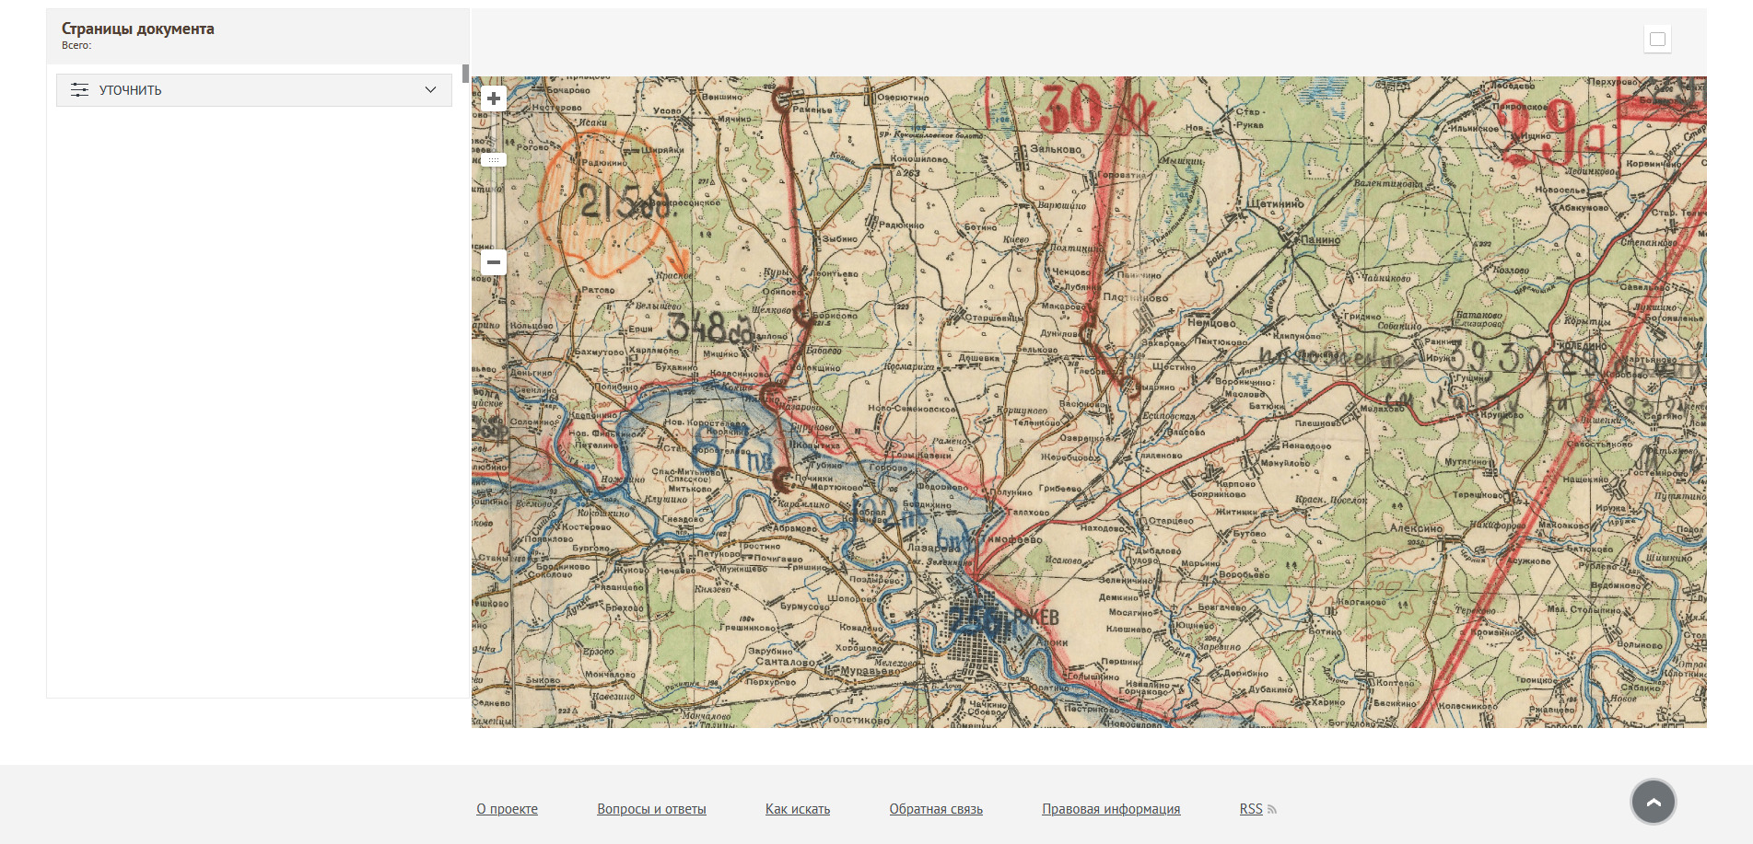Follow the RSS text link
The width and height of the screenshot is (1753, 844).
(1250, 809)
